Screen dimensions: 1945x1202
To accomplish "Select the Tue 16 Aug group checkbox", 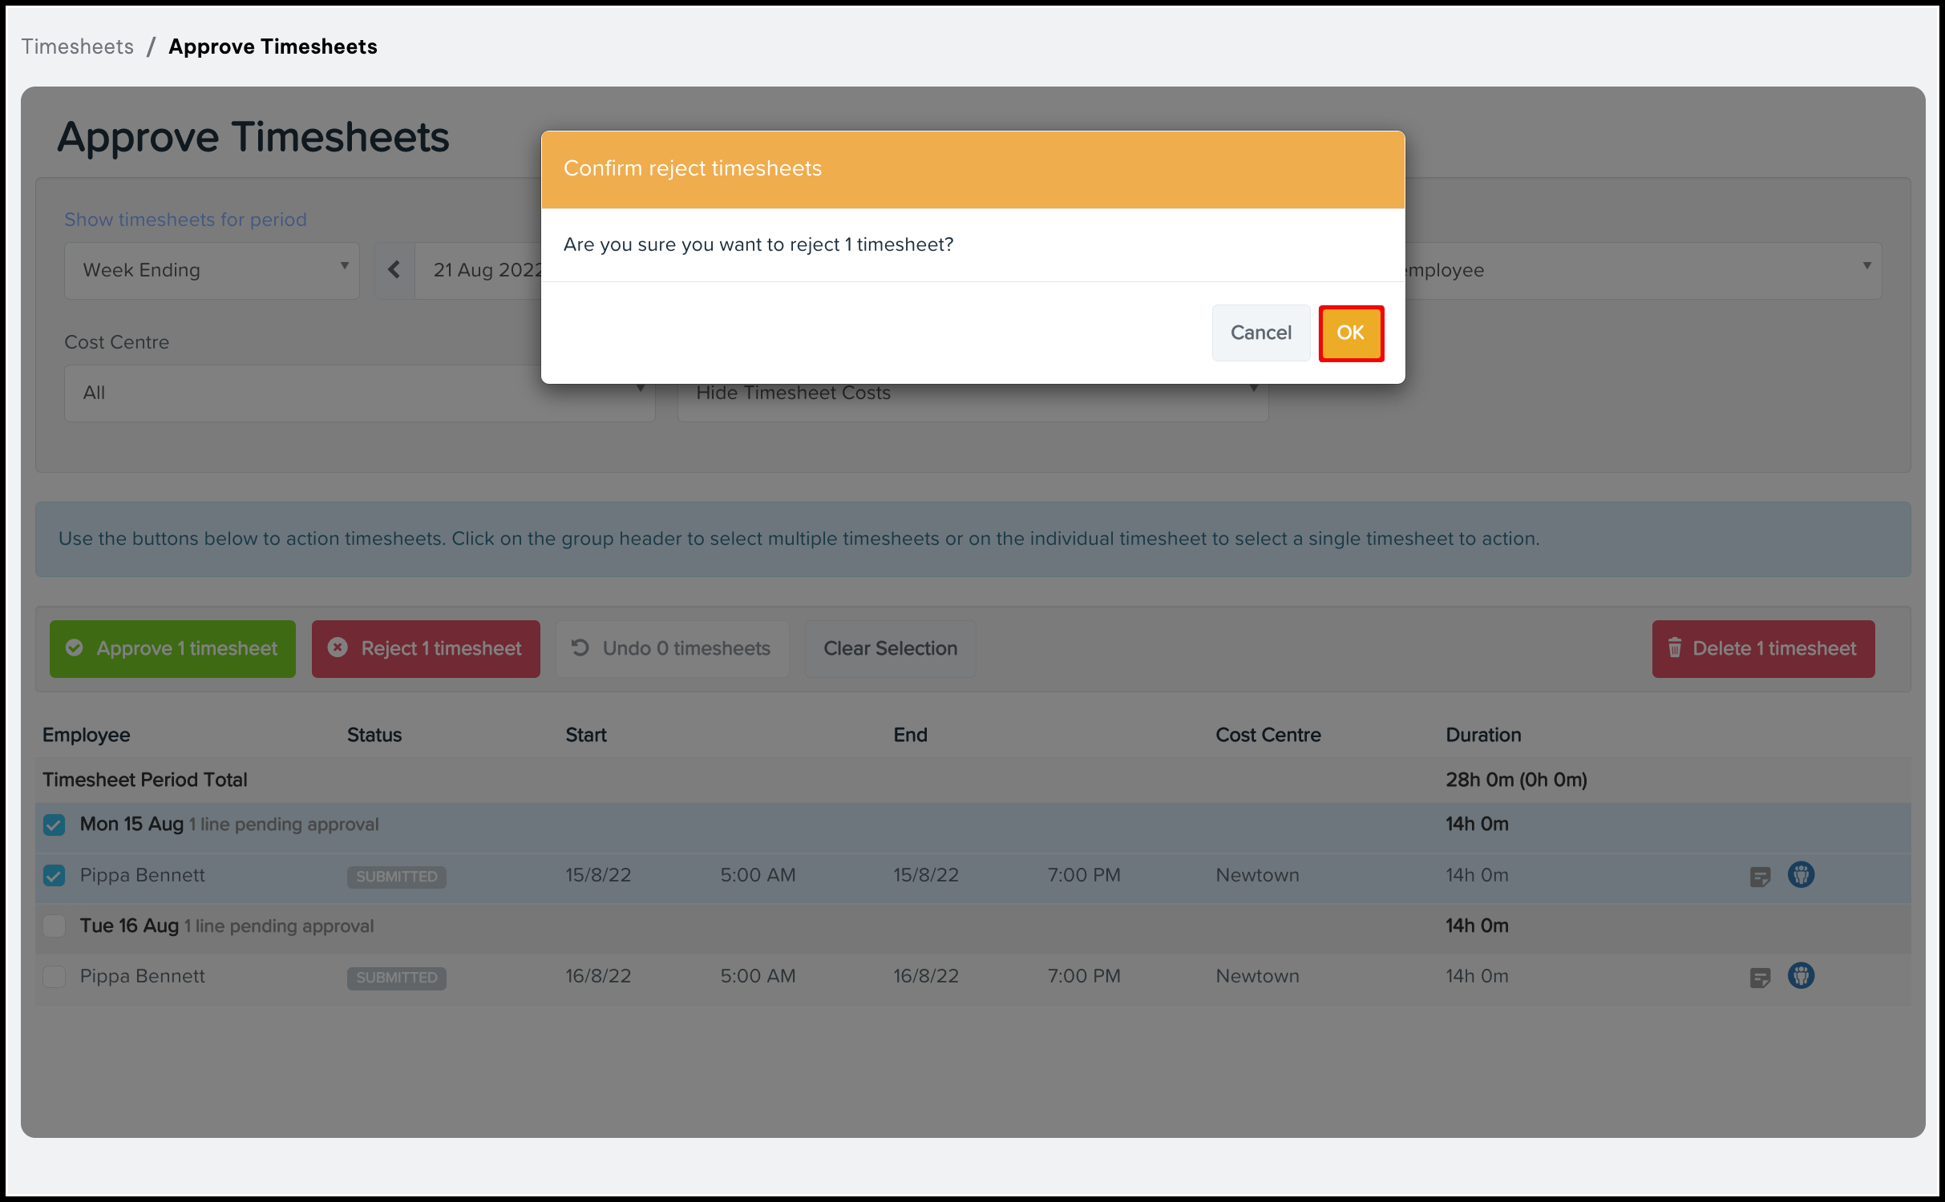I will (x=55, y=926).
